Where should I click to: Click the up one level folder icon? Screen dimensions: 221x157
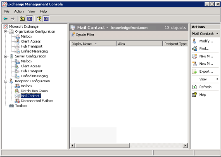[x=22, y=19]
